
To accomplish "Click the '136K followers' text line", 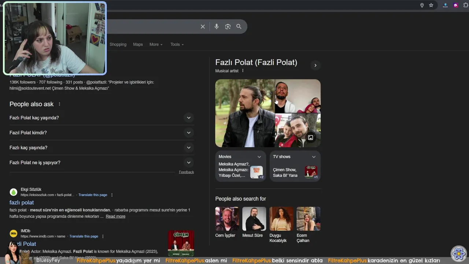I will pos(82,82).
